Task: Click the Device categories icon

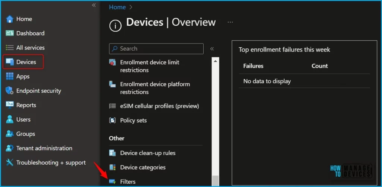Action: click(x=112, y=167)
